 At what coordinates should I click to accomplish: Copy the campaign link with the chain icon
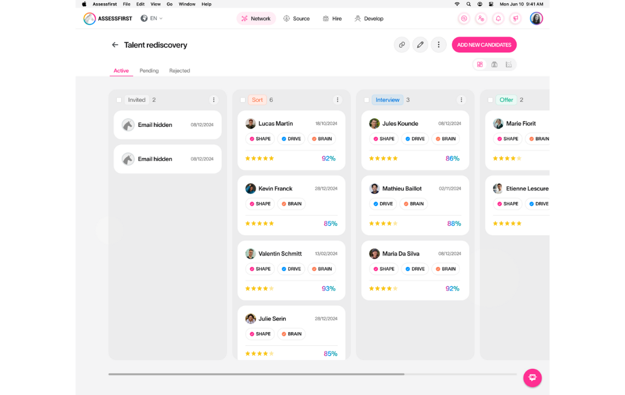point(402,45)
